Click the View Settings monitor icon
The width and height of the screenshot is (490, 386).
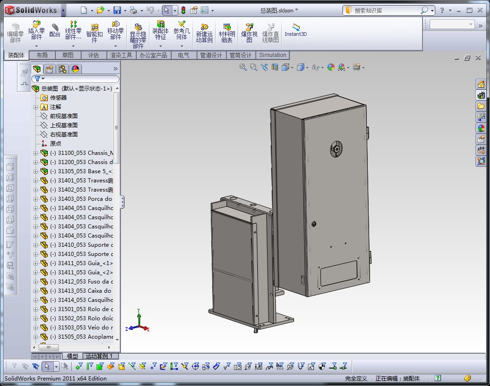click(x=357, y=67)
